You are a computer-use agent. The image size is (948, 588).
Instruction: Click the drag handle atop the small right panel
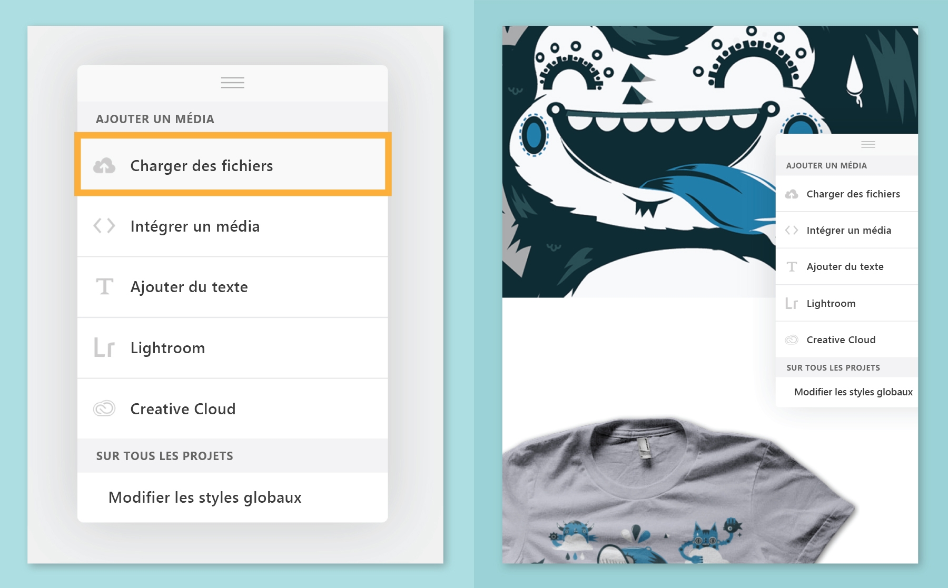coord(868,144)
